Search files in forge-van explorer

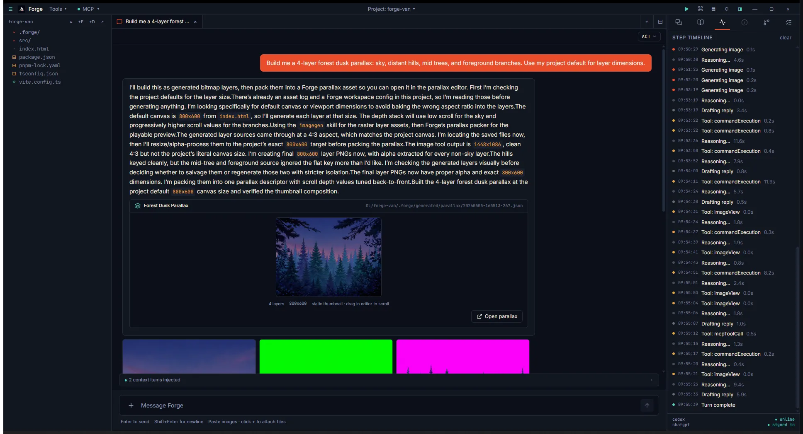(71, 22)
